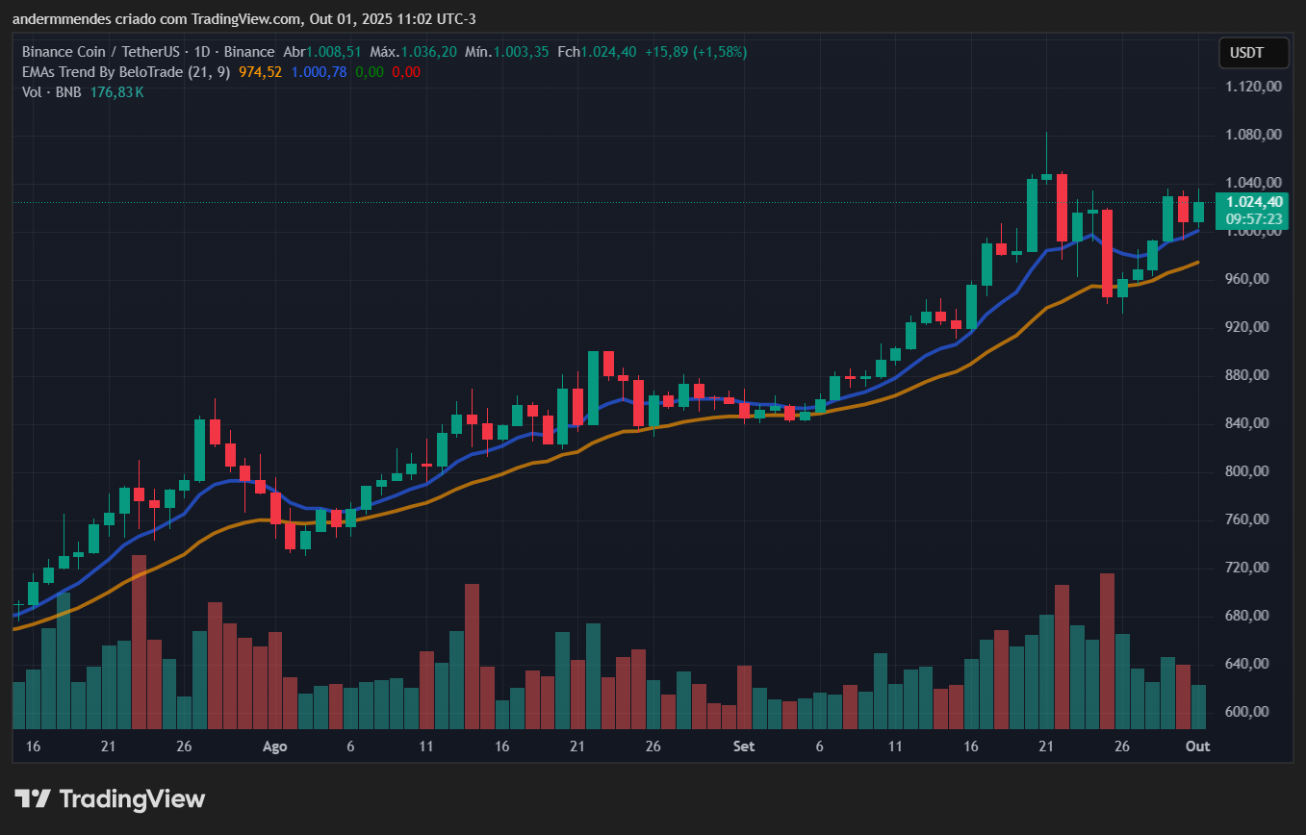Screen dimensions: 1306x835
Task: Click the blue EMA value 1.000,78
Action: tap(318, 72)
